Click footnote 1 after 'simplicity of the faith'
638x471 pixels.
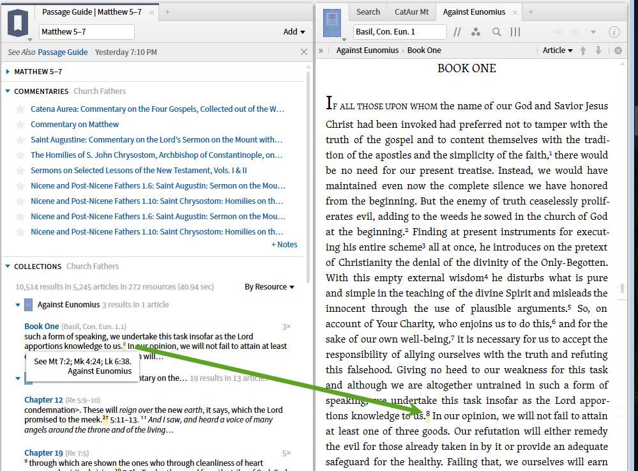[x=551, y=153]
